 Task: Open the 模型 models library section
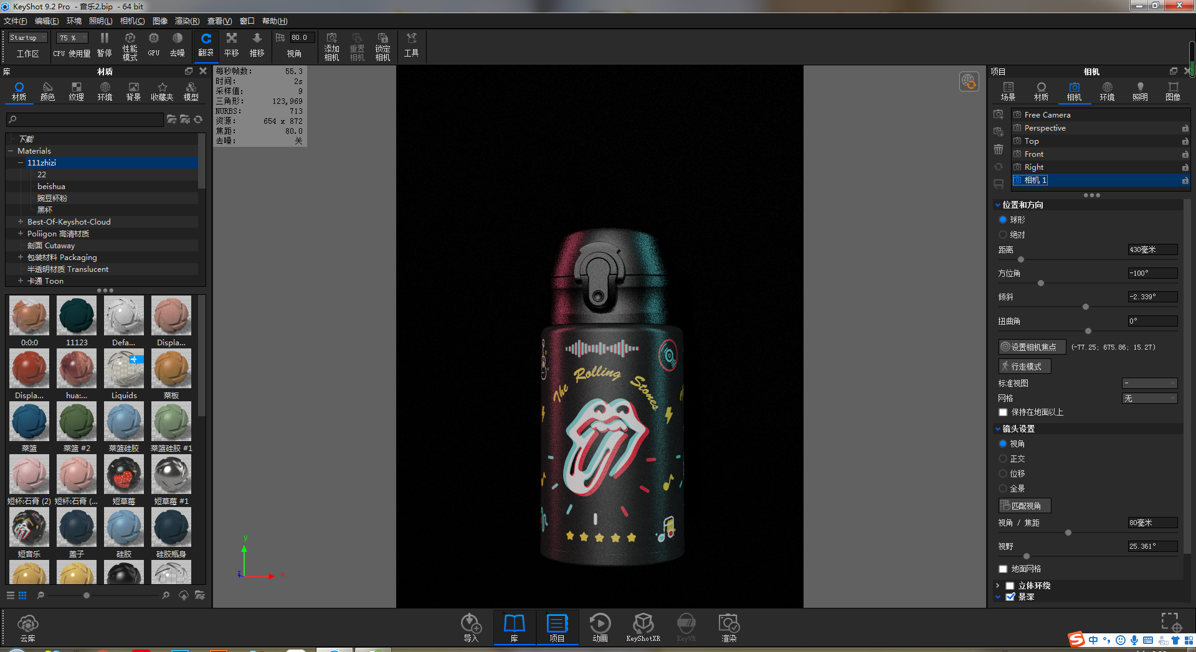(x=191, y=91)
